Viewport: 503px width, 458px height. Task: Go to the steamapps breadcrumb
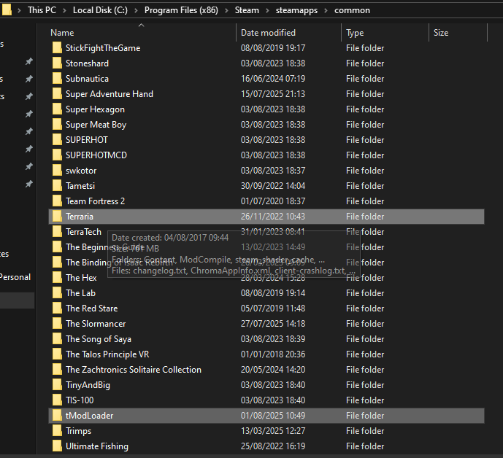[296, 10]
